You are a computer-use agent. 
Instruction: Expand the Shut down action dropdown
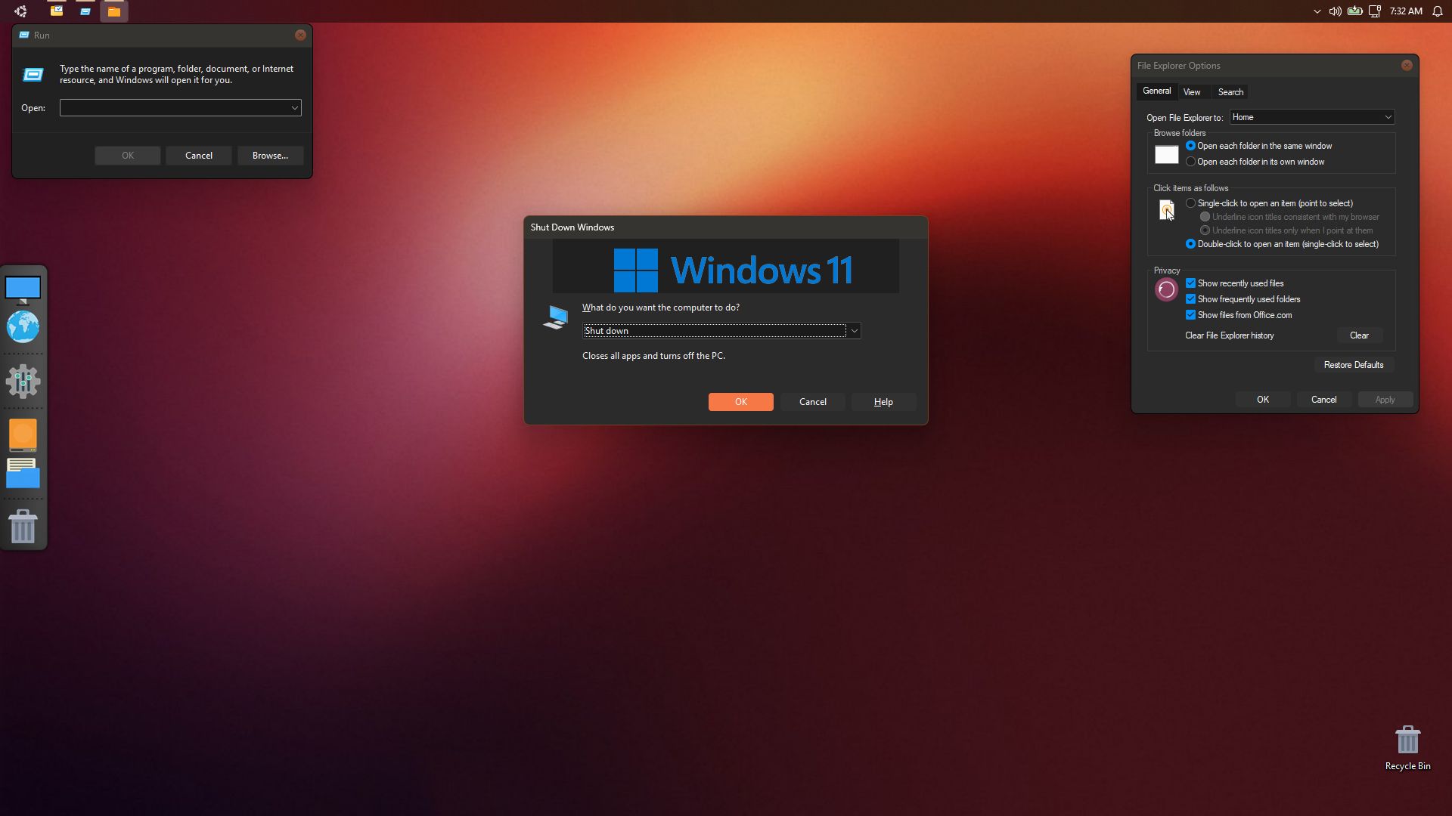(854, 331)
